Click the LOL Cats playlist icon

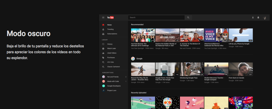103,62
